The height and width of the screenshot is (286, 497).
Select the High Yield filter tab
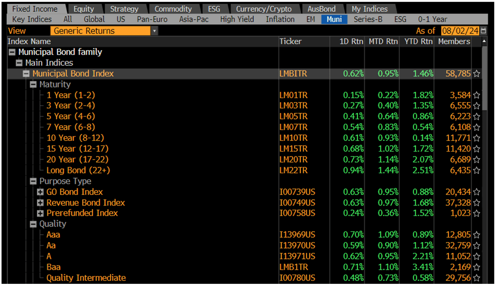click(x=237, y=19)
